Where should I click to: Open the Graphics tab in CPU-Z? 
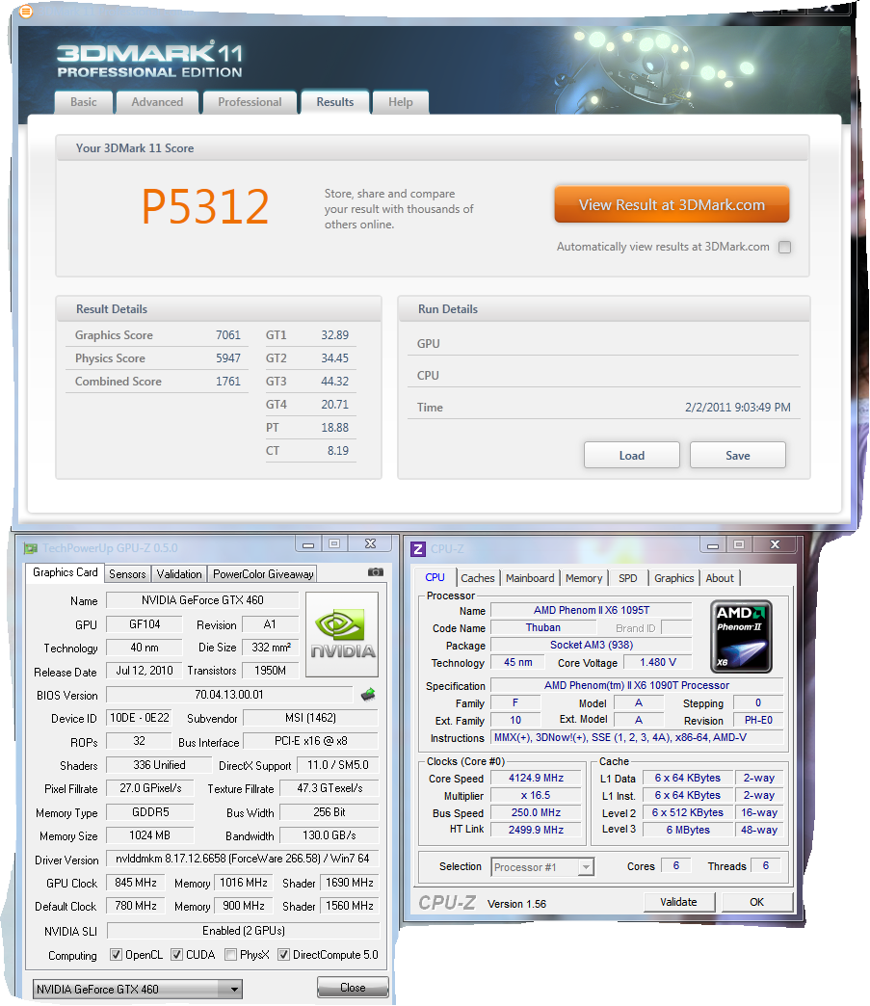[x=674, y=578]
